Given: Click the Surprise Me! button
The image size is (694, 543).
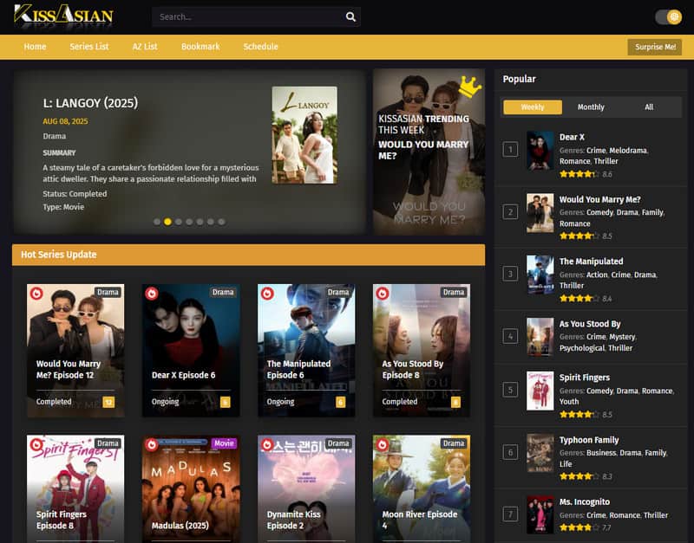Looking at the screenshot, I should (655, 47).
